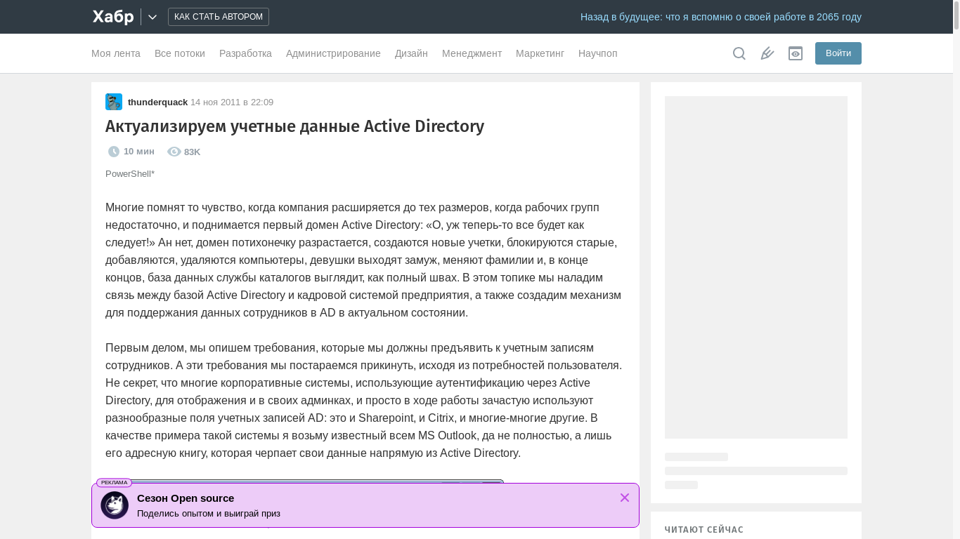
Task: Select the Разработка section
Action: tap(245, 53)
